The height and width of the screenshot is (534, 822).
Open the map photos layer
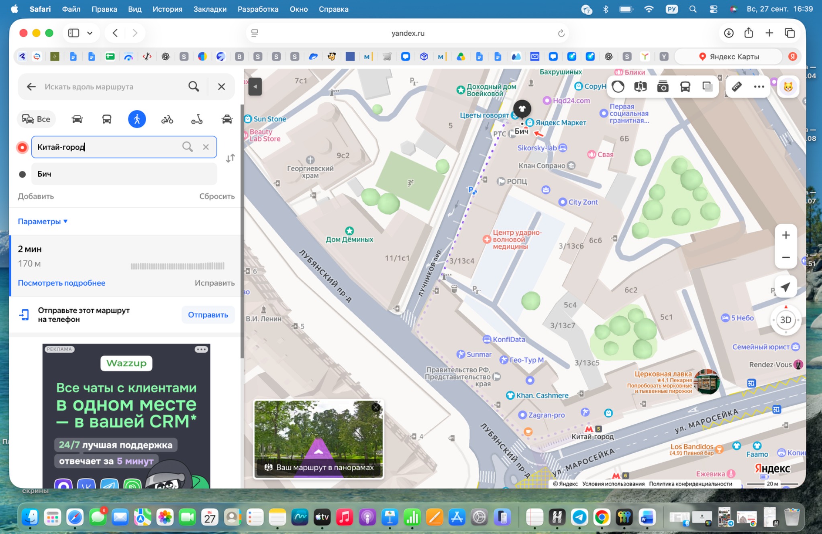tap(663, 86)
